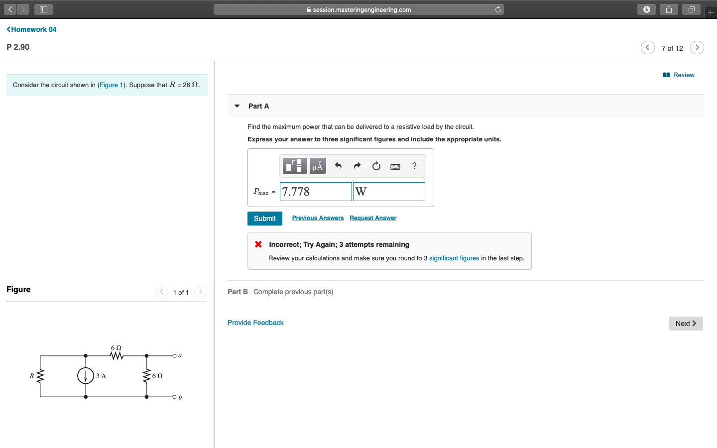Image resolution: width=717 pixels, height=448 pixels.
Task: Click the Review bookmark icon
Action: point(666,75)
